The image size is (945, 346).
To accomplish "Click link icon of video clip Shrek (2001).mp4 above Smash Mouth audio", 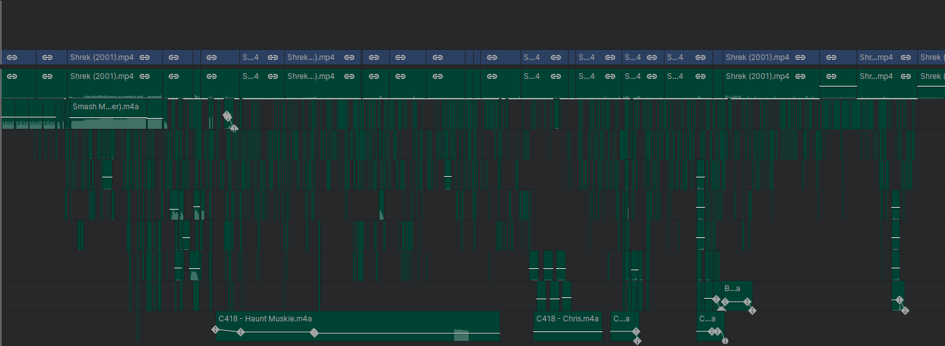I will pos(145,57).
